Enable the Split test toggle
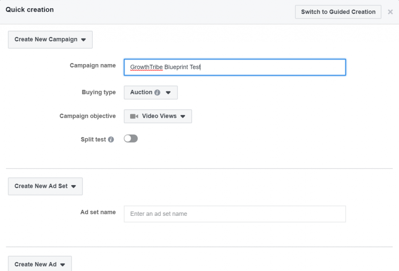Screen dimensions: 399x271 (x=131, y=139)
